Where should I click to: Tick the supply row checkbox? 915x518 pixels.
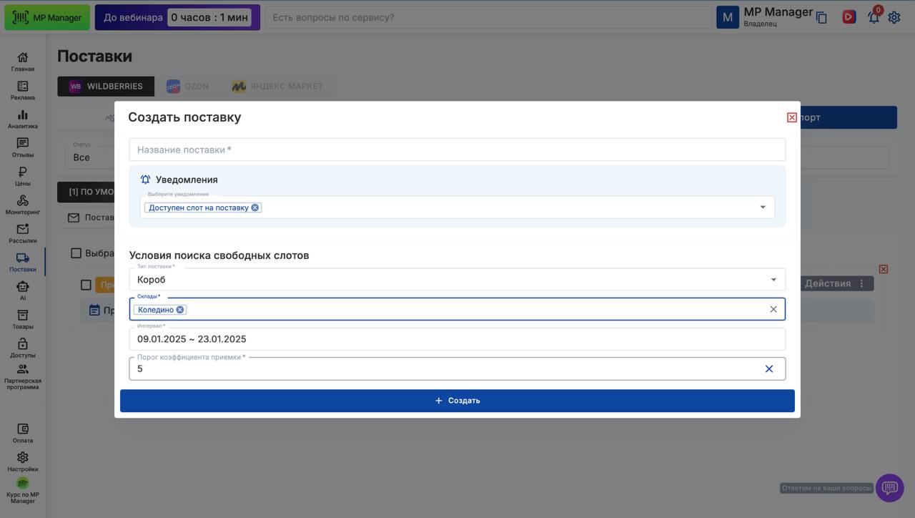click(86, 285)
